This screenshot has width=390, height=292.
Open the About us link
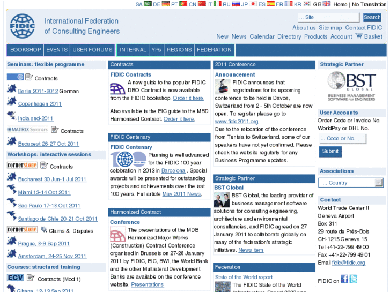(x=304, y=27)
